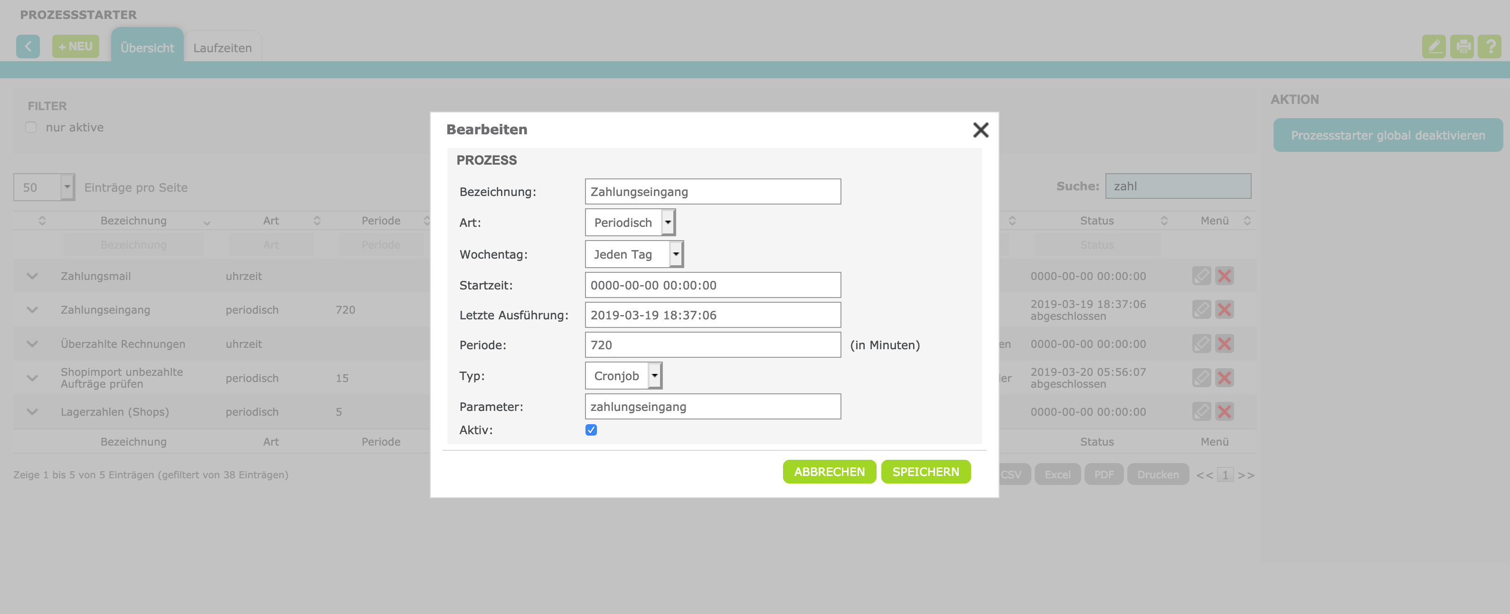
Task: Click the ABBRECHEN button
Action: pyautogui.click(x=829, y=472)
